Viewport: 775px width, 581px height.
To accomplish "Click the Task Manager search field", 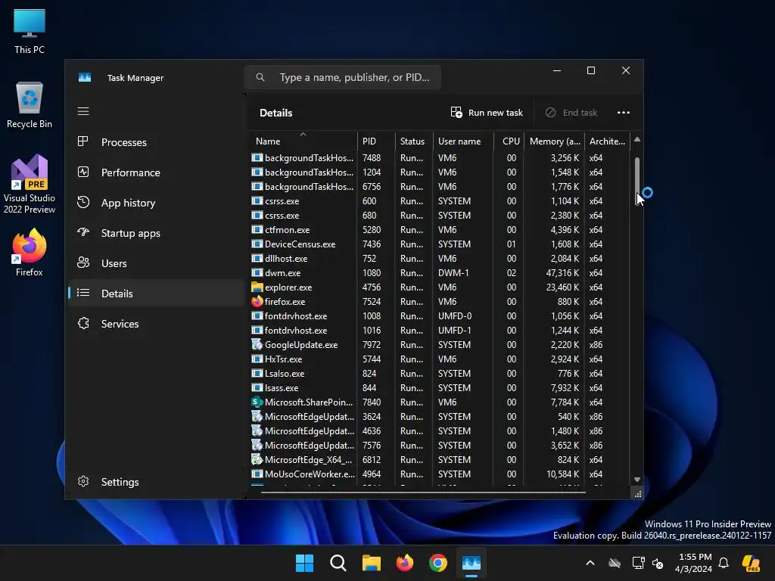I will pos(343,78).
